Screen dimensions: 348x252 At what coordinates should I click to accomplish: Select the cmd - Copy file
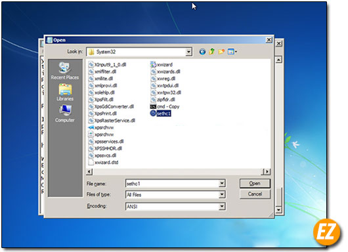(165, 106)
